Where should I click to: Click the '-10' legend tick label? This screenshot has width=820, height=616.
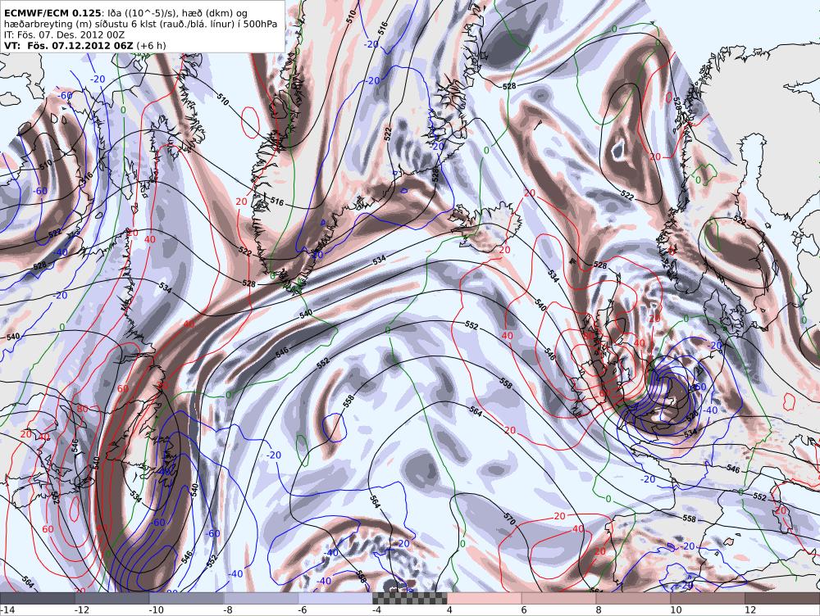(x=156, y=610)
